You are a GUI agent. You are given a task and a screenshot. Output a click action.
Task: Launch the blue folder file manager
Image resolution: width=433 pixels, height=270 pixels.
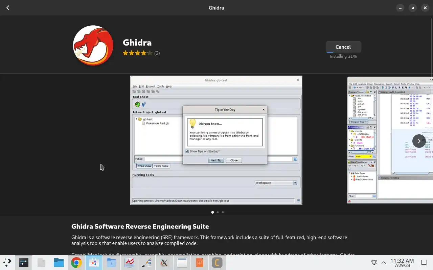(59, 263)
